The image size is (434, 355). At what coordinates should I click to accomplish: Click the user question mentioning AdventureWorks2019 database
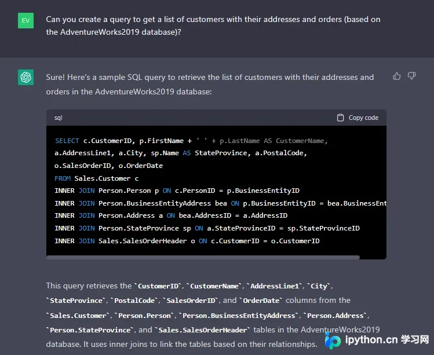pyautogui.click(x=213, y=25)
